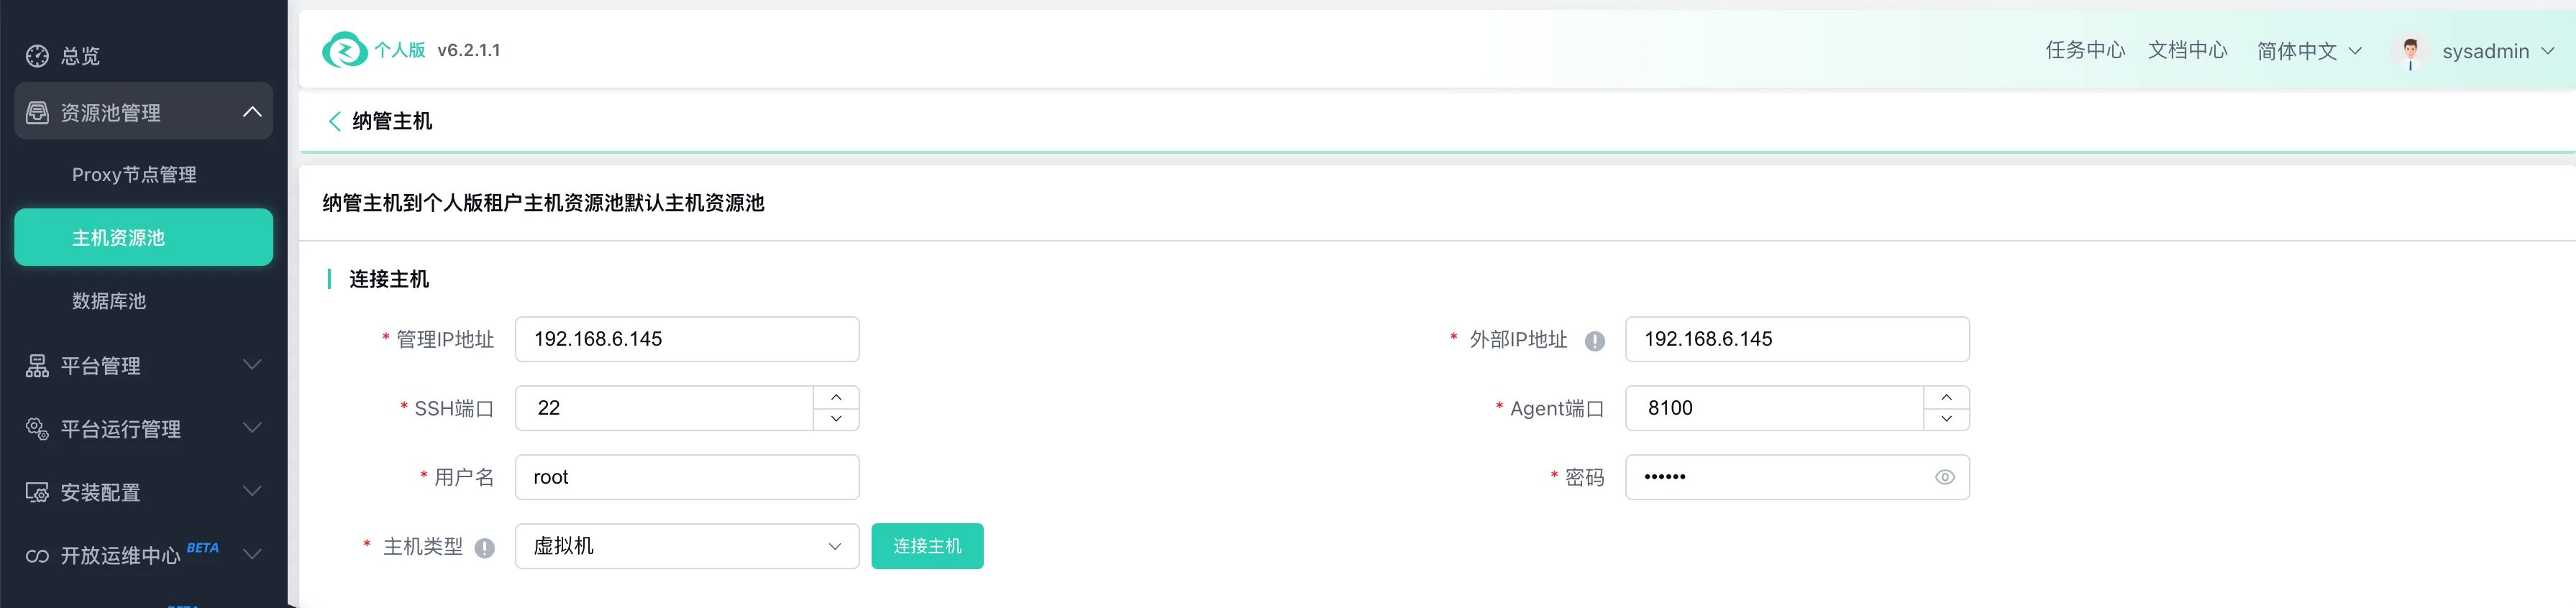Increase SSH端口 value with up arrow

pyautogui.click(x=836, y=397)
